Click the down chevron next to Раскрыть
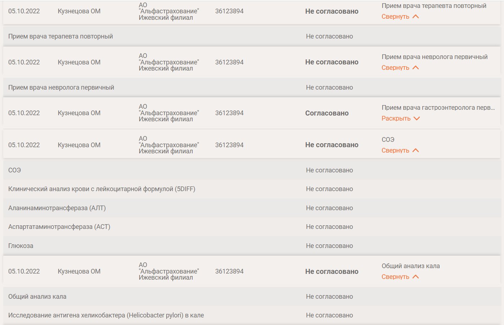Screen dimensions: 504x325 [417, 118]
